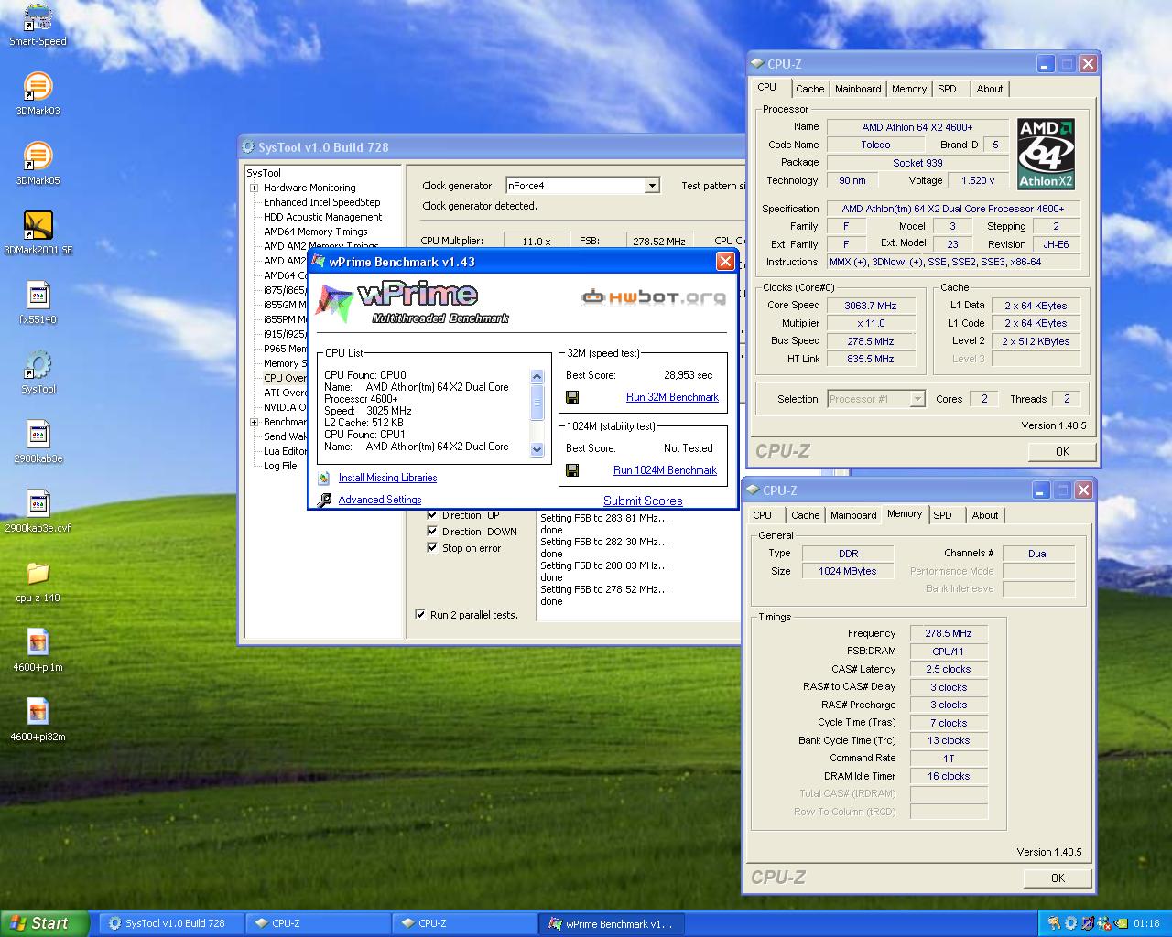Click the CAS# Latency 2.5 clocks value
This screenshot has height=937, width=1172.
pyautogui.click(x=949, y=669)
